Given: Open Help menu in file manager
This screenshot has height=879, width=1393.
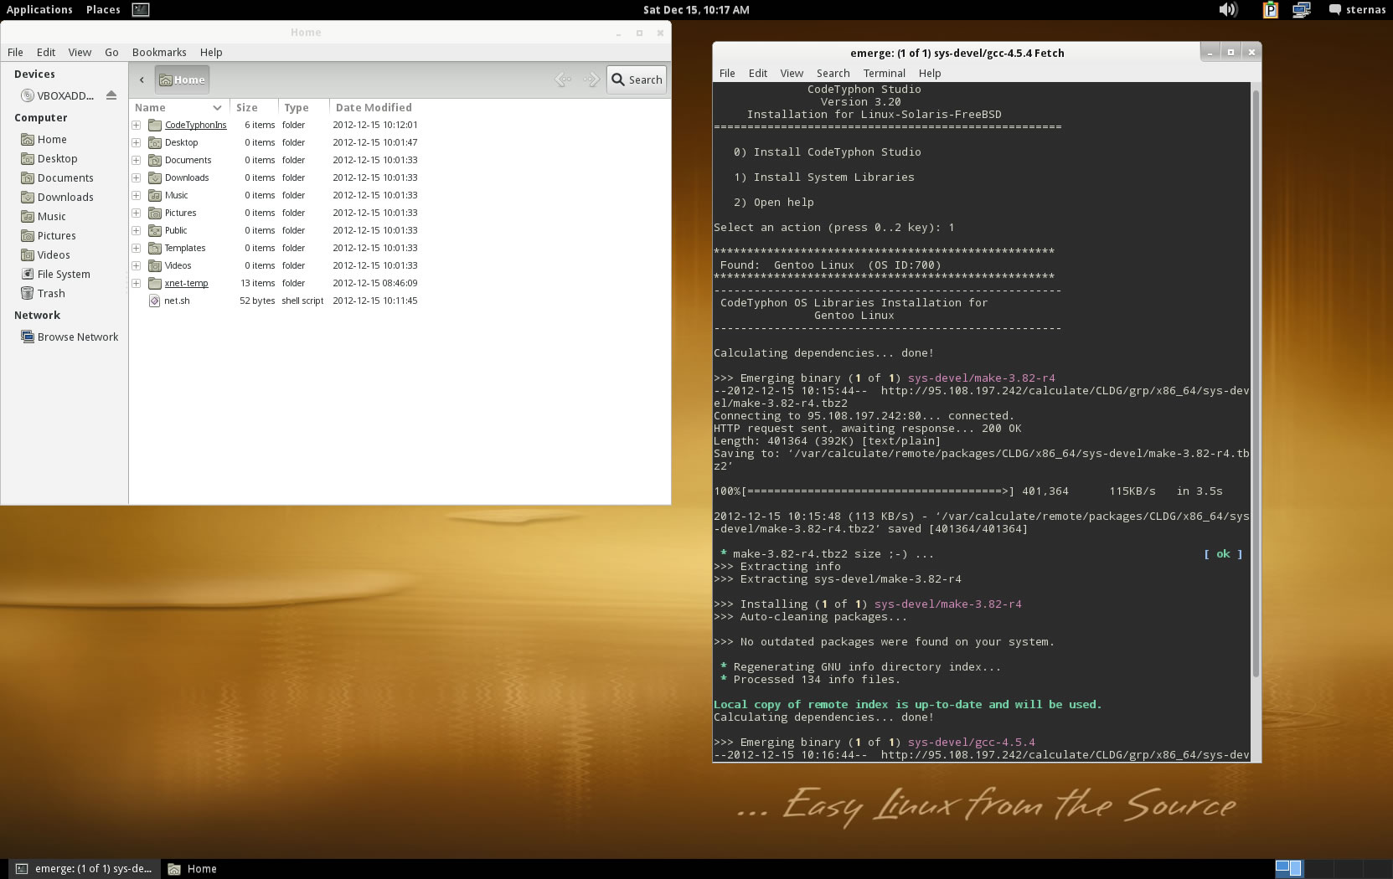Looking at the screenshot, I should (211, 52).
